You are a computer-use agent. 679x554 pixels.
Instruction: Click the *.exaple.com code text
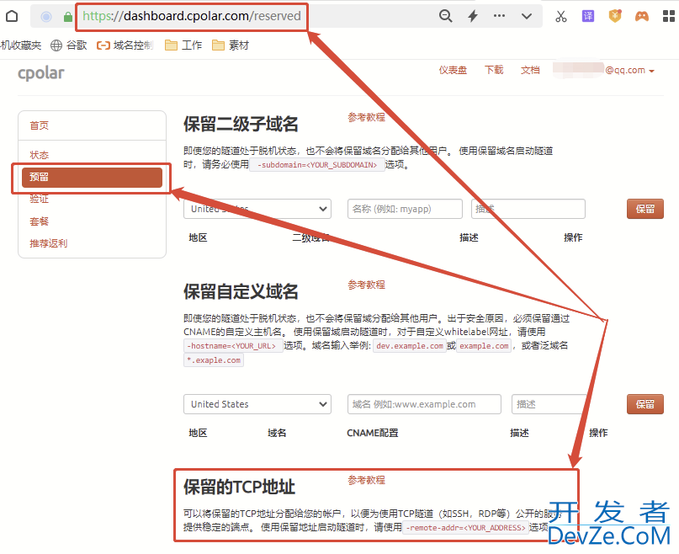point(214,360)
